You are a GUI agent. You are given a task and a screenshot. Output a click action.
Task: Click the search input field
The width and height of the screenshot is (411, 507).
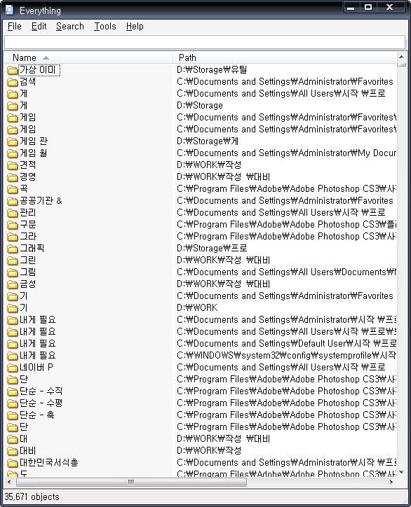(x=205, y=42)
